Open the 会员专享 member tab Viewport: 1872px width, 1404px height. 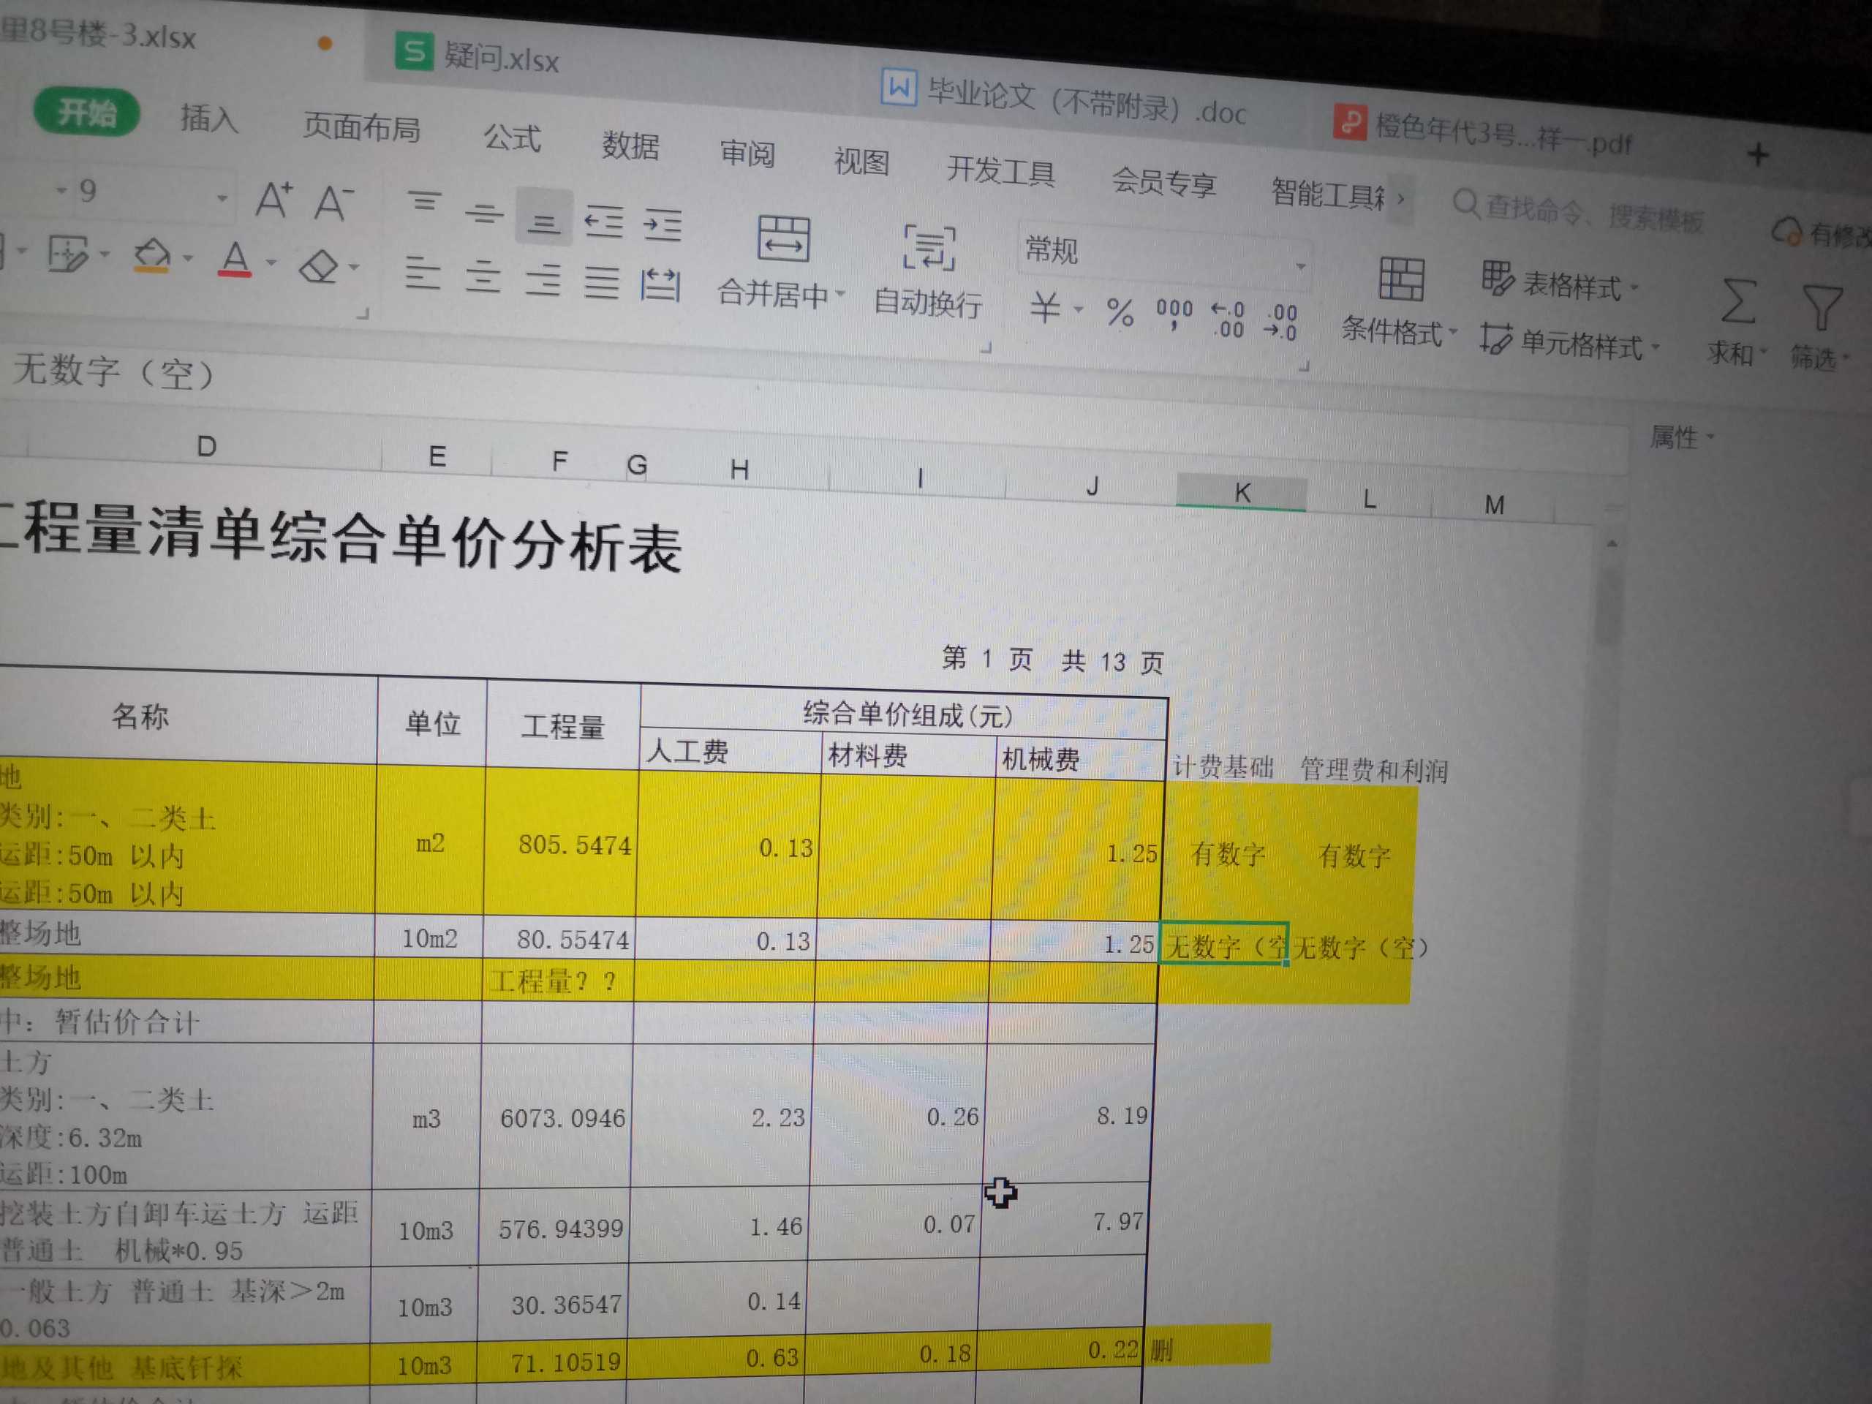(1163, 181)
